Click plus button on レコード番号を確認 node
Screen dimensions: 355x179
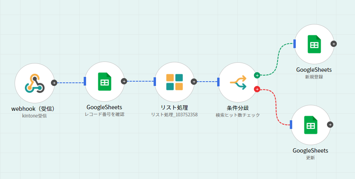pyautogui.click(x=124, y=81)
